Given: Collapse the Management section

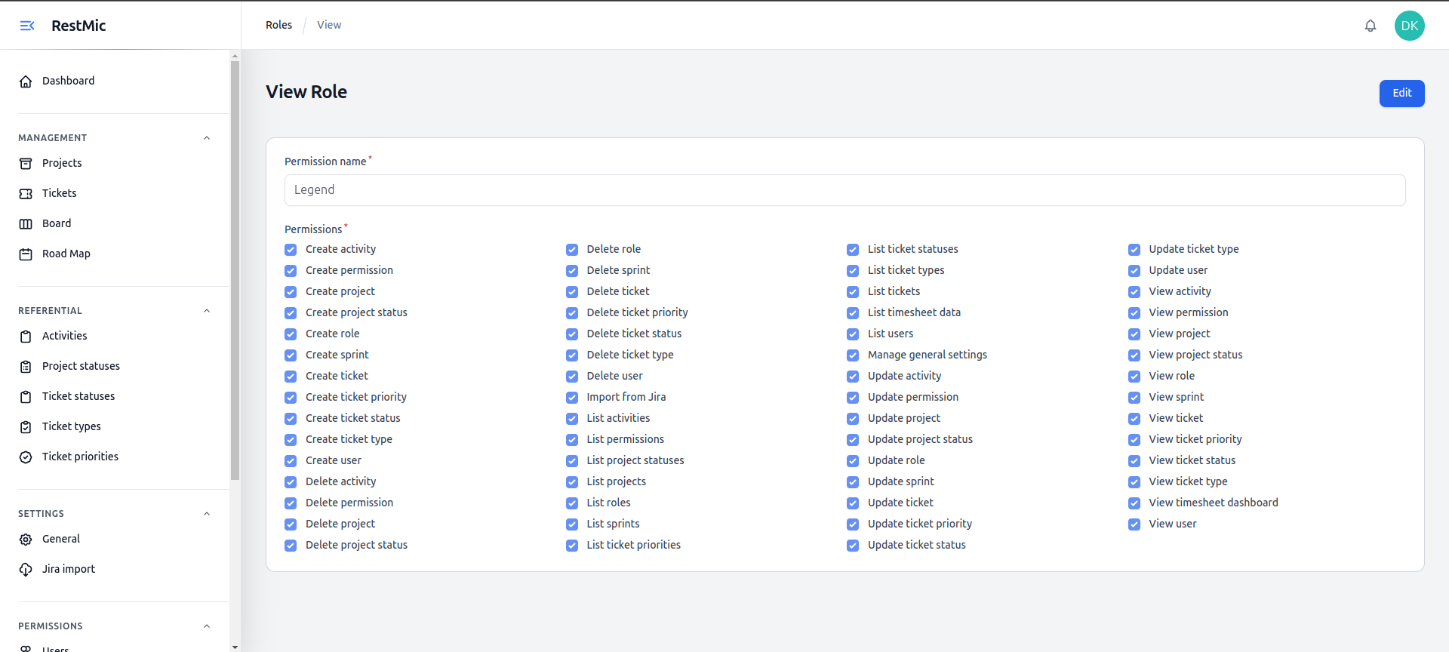Looking at the screenshot, I should (x=207, y=138).
